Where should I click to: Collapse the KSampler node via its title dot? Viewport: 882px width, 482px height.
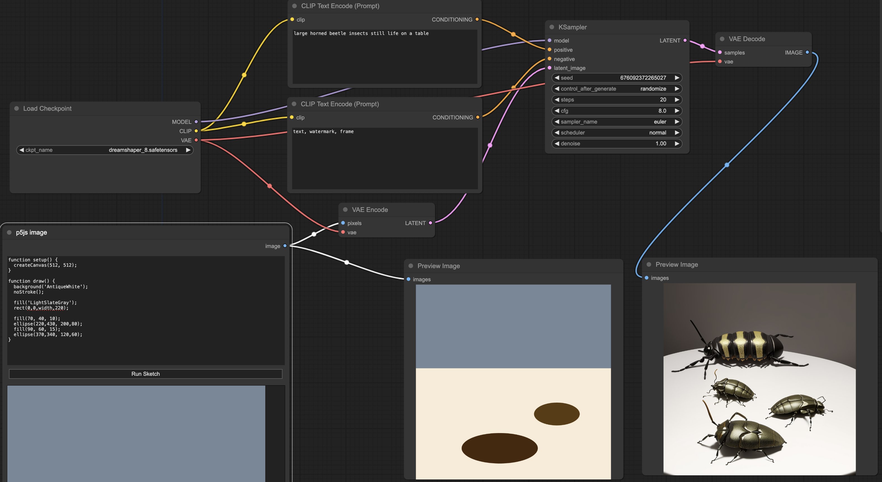[552, 27]
